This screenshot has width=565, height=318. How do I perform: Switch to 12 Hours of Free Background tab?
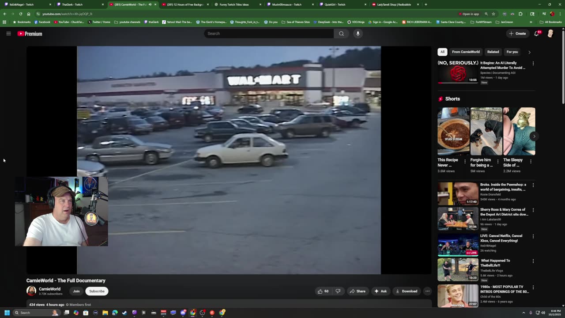pos(185,4)
